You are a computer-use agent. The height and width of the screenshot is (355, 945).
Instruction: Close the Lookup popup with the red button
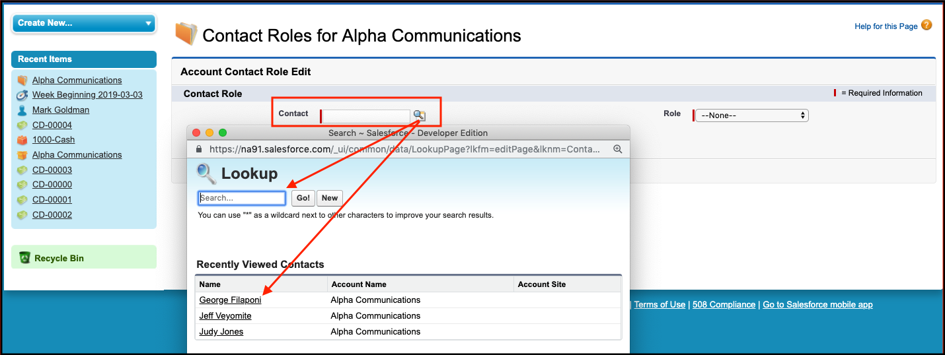point(197,133)
